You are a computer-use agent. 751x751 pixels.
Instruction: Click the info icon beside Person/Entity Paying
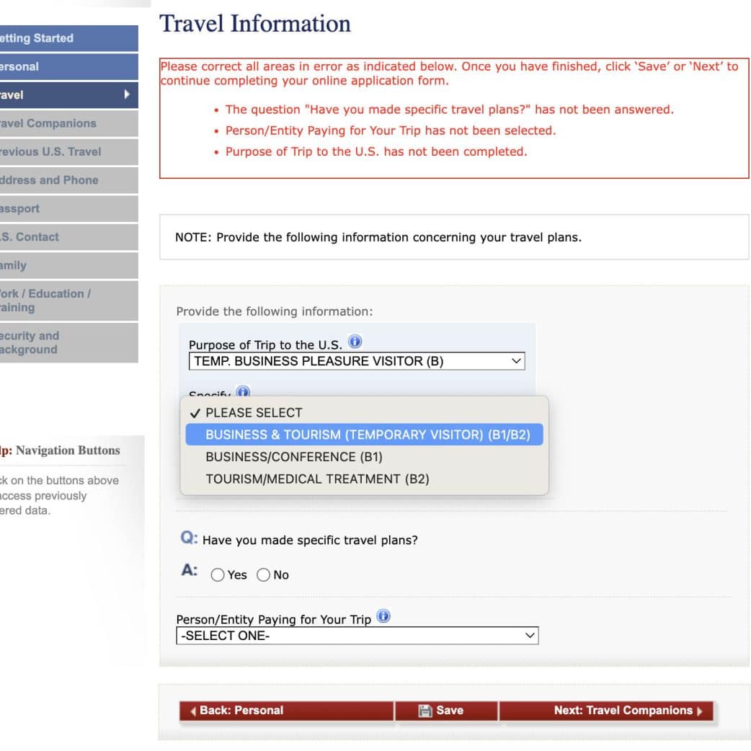coord(383,616)
